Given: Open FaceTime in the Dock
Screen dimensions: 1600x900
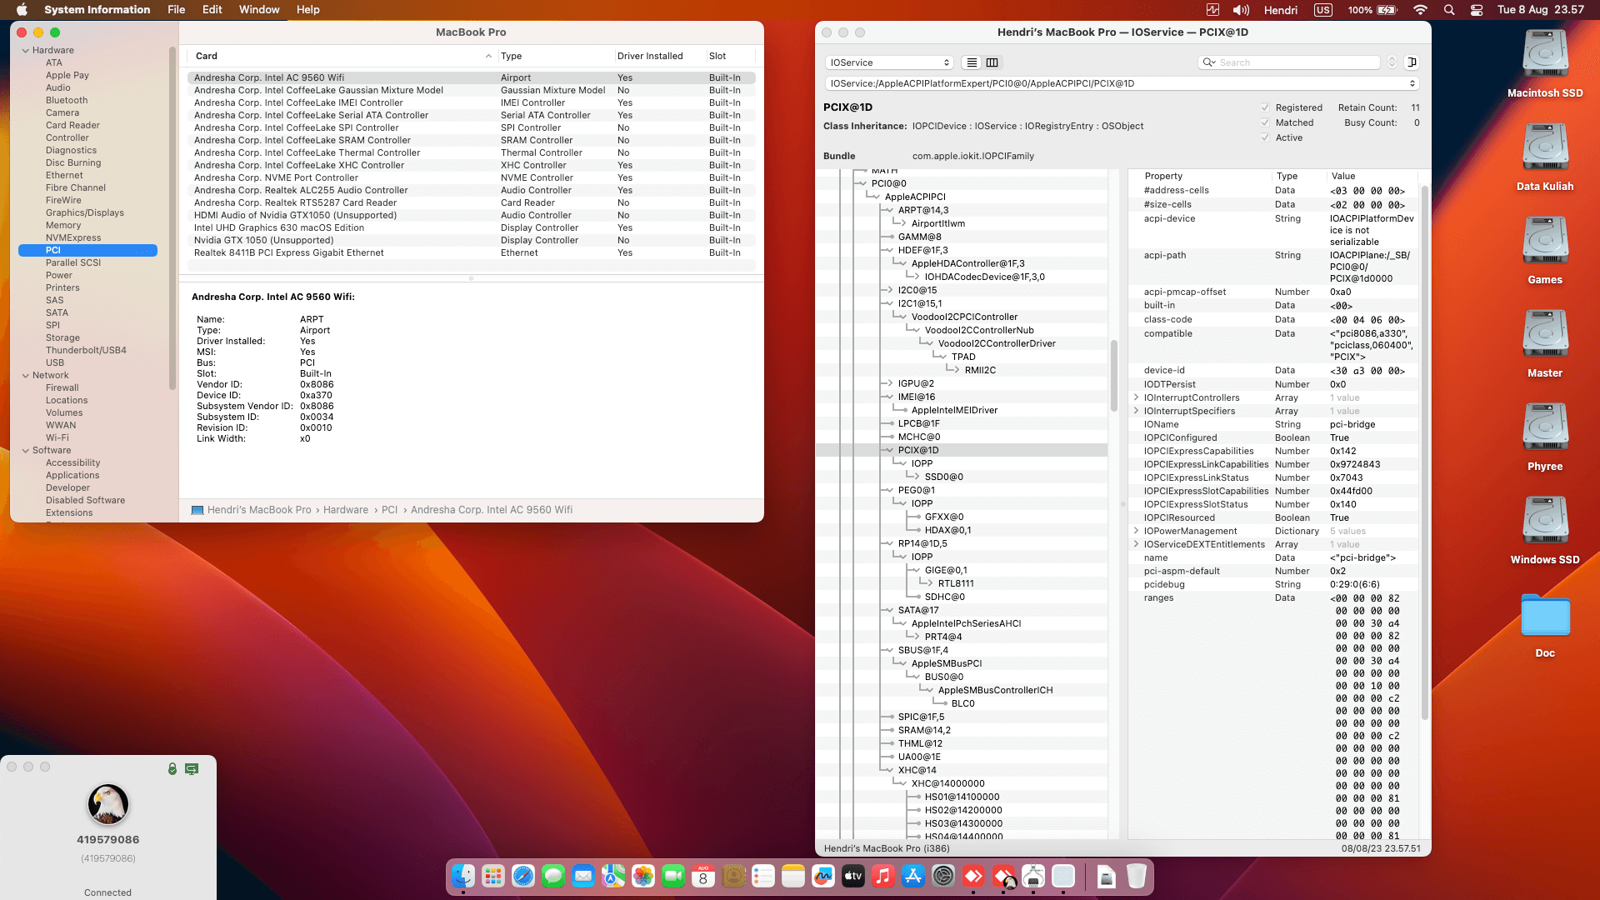Looking at the screenshot, I should 673,876.
